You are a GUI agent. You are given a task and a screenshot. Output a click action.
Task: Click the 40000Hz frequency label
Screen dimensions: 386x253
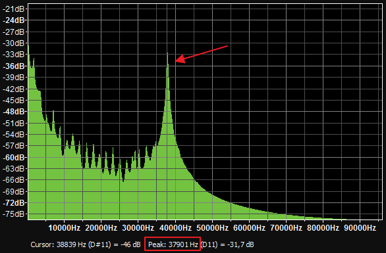click(175, 228)
